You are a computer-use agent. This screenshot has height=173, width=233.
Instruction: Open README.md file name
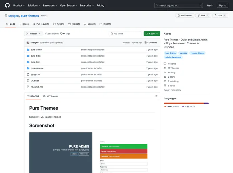pos(37,87)
